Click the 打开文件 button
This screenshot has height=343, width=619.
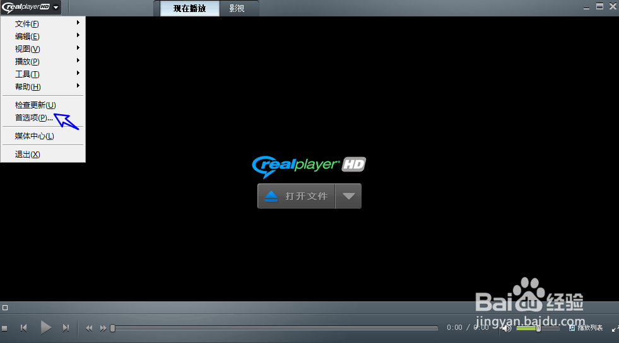(297, 196)
